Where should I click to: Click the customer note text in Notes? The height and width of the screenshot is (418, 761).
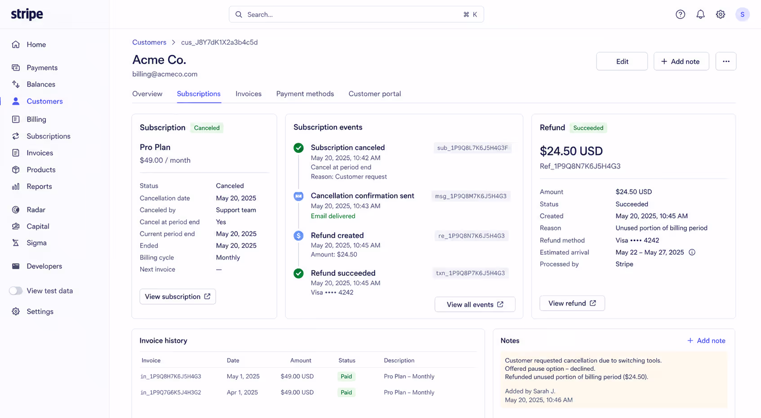[583, 369]
